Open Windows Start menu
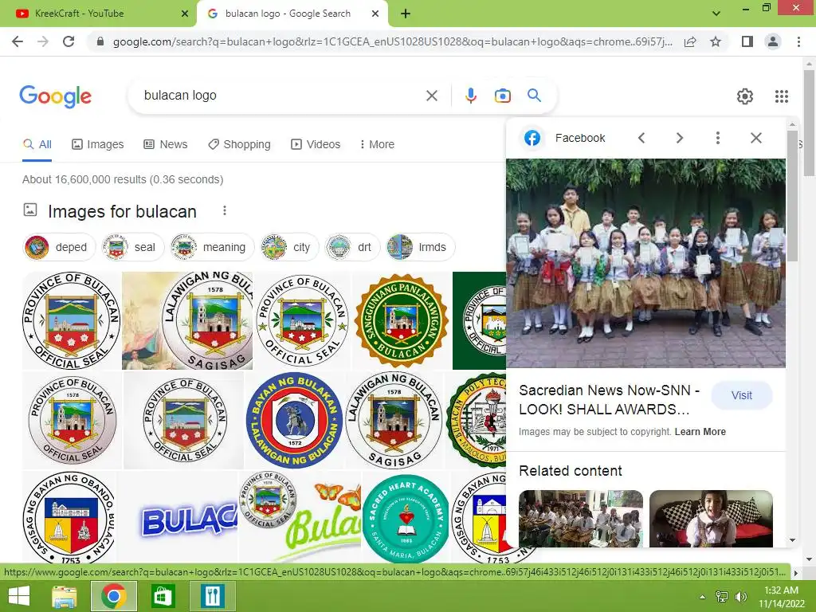The height and width of the screenshot is (612, 816). click(19, 596)
